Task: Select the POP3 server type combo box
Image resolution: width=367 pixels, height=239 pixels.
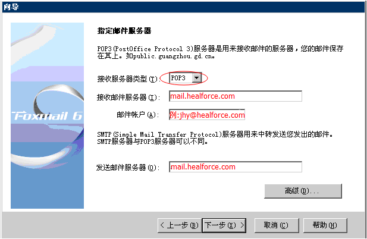Action: pos(185,78)
